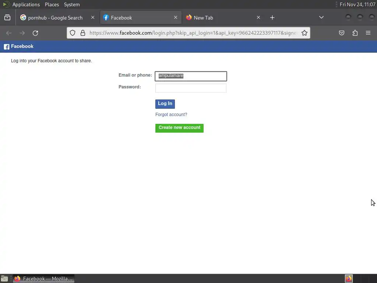Click the greyed-out forward arrow
Viewport: 377px width, 283px height.
22,33
